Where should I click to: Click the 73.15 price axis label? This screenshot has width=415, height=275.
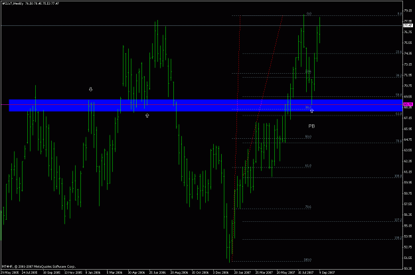[x=408, y=64]
